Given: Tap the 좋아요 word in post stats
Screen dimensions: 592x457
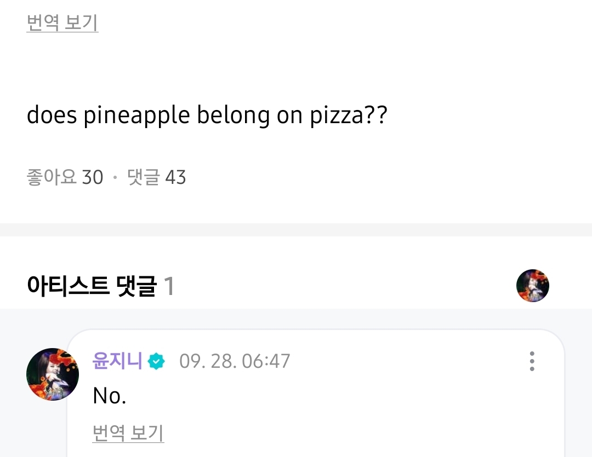Looking at the screenshot, I should point(51,177).
